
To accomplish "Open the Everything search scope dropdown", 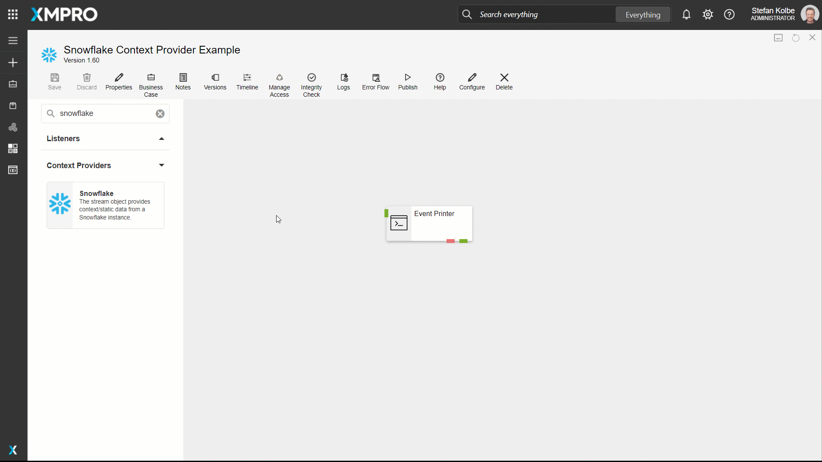I will click(x=643, y=15).
